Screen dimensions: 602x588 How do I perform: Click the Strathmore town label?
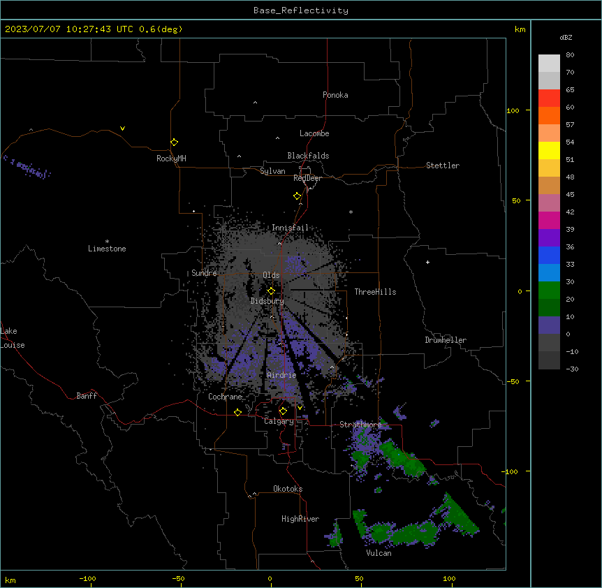click(x=360, y=425)
